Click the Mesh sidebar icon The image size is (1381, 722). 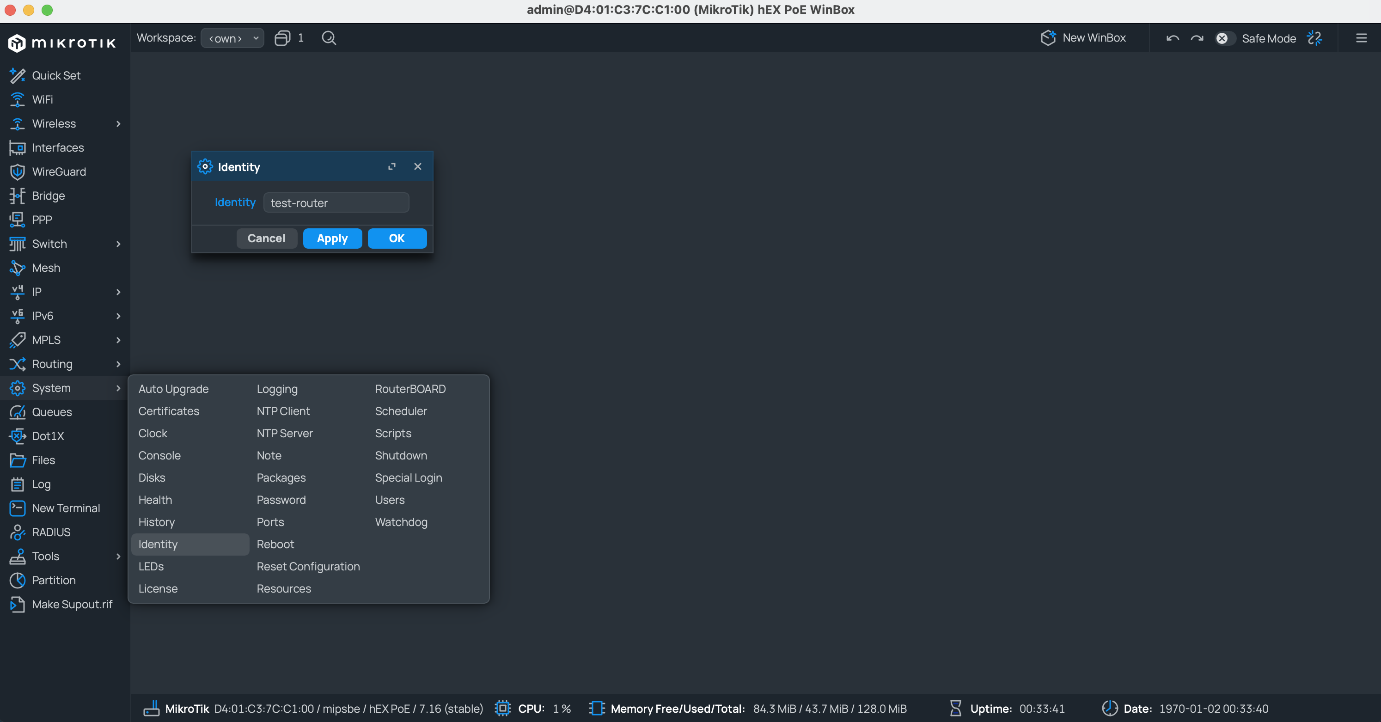pyautogui.click(x=17, y=268)
